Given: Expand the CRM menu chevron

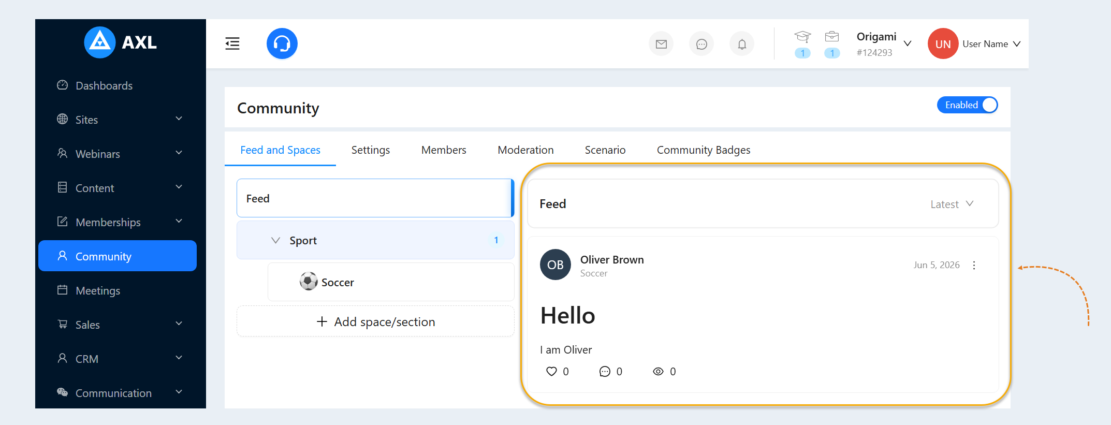Looking at the screenshot, I should coord(179,358).
